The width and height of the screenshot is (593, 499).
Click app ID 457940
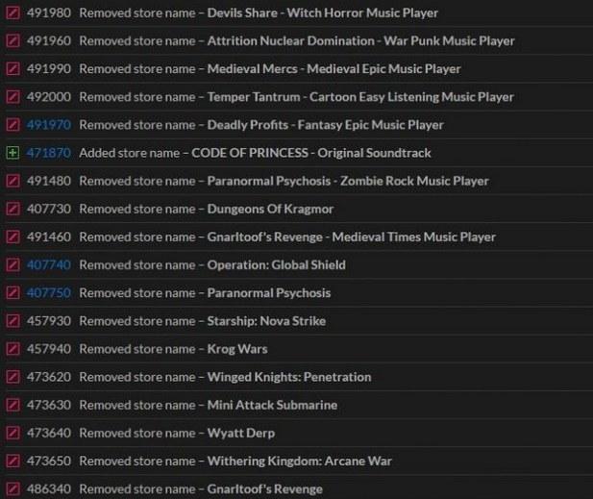[x=49, y=349]
